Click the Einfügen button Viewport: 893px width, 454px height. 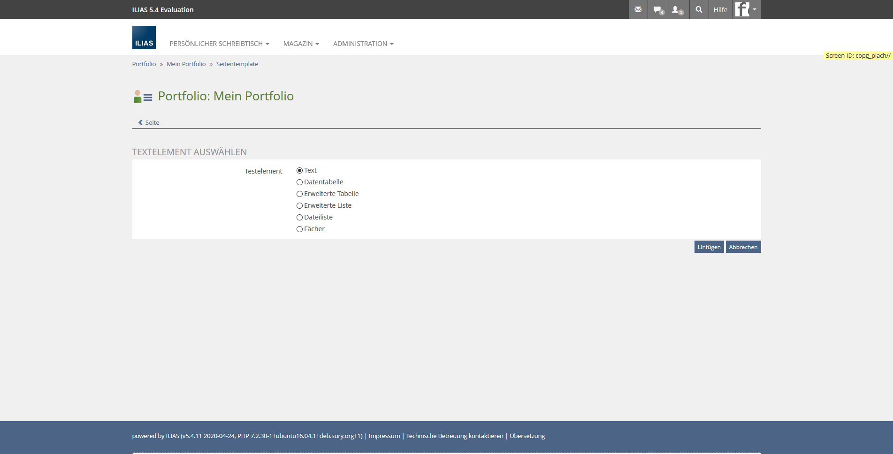click(x=709, y=247)
